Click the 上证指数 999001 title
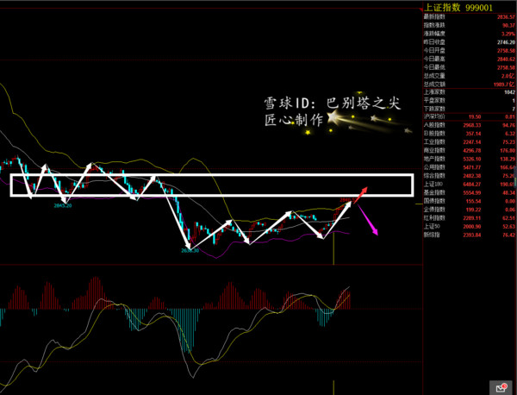 [x=458, y=7]
